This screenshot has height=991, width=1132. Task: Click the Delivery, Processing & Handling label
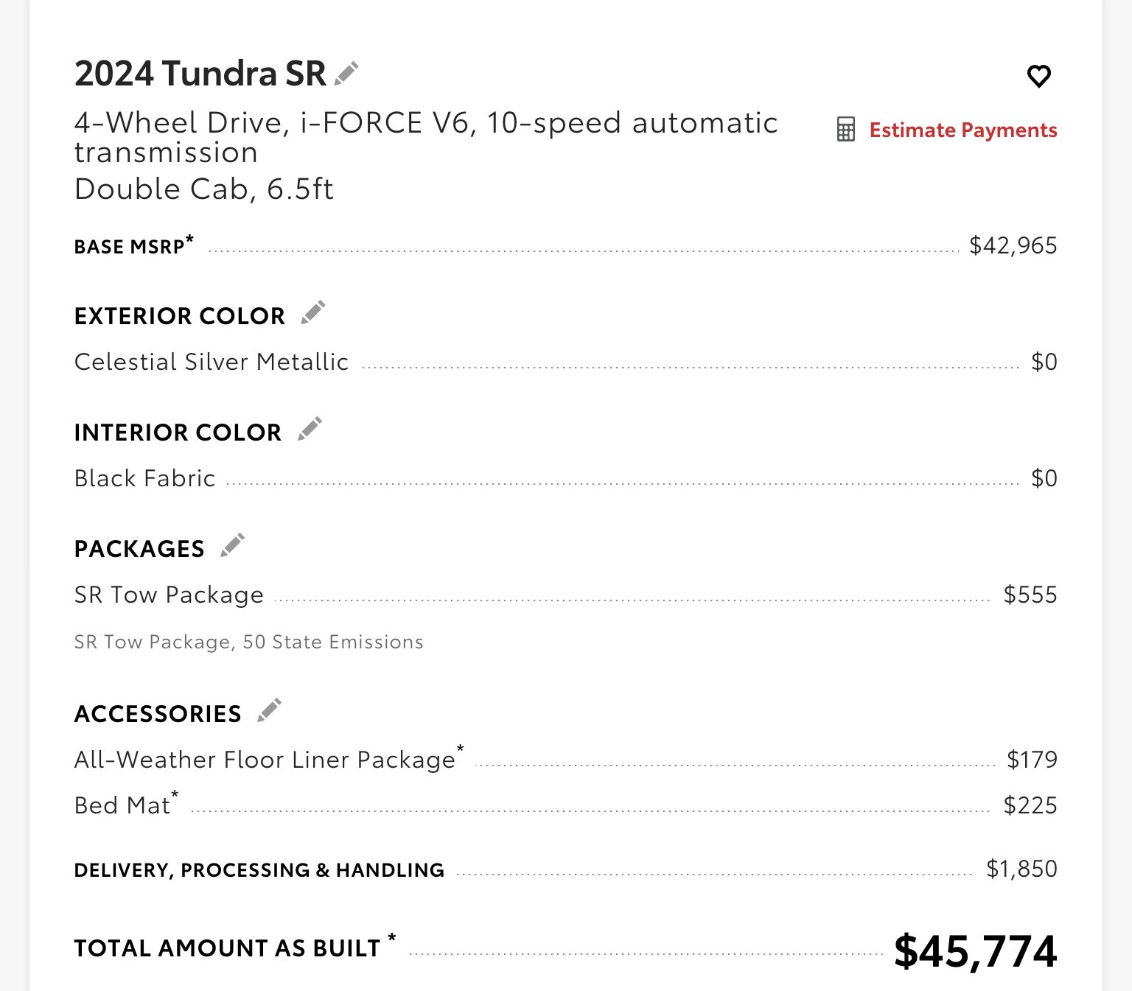coord(259,870)
